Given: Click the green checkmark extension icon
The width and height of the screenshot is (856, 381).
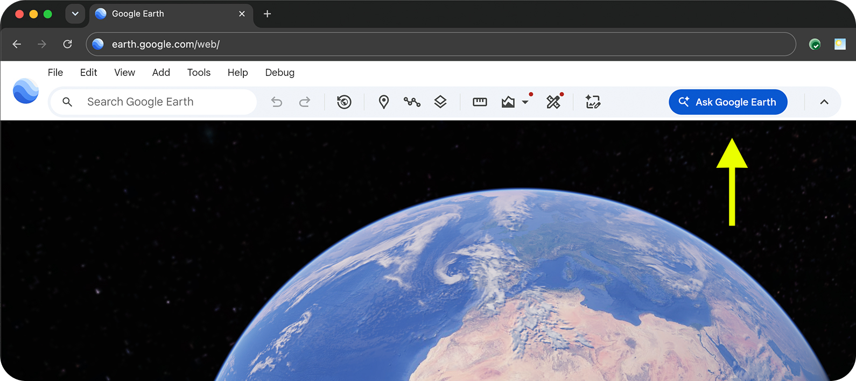Looking at the screenshot, I should (815, 44).
